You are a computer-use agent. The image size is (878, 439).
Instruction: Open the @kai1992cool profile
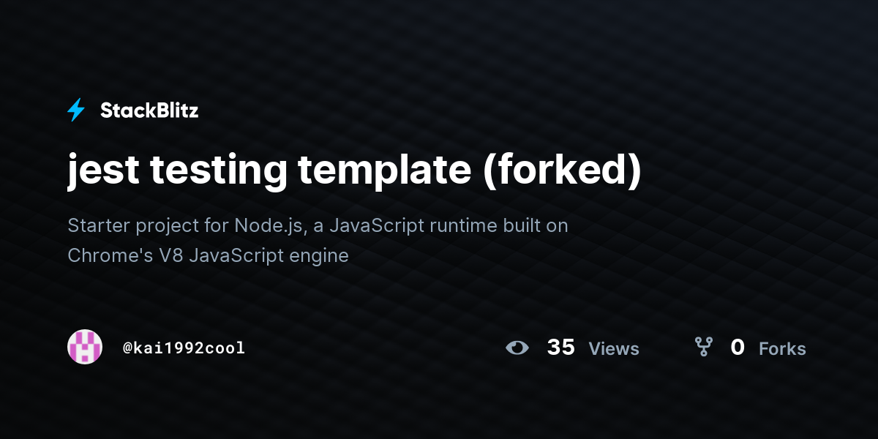coord(184,348)
